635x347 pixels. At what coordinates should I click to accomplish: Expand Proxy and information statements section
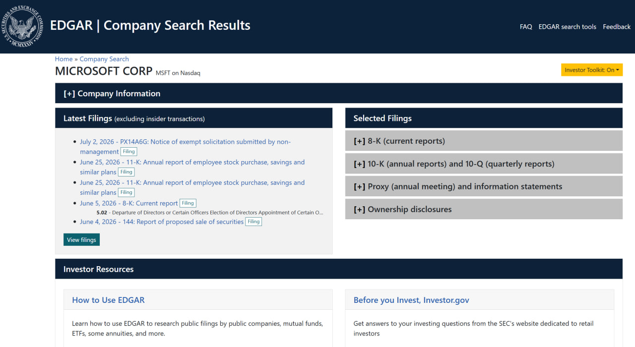(x=484, y=186)
